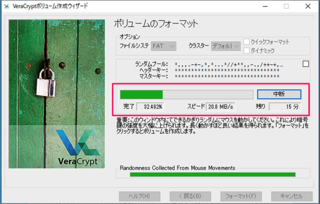This screenshot has height=204, width=320.
Task: Click the キャンセル button
Action: click(291, 196)
